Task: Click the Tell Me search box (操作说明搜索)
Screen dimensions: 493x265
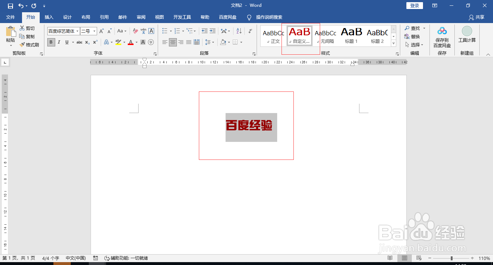Action: pos(269,17)
